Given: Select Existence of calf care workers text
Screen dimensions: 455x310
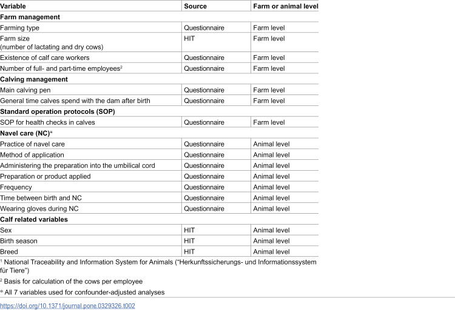Looking at the screenshot, I should click(x=45, y=58).
